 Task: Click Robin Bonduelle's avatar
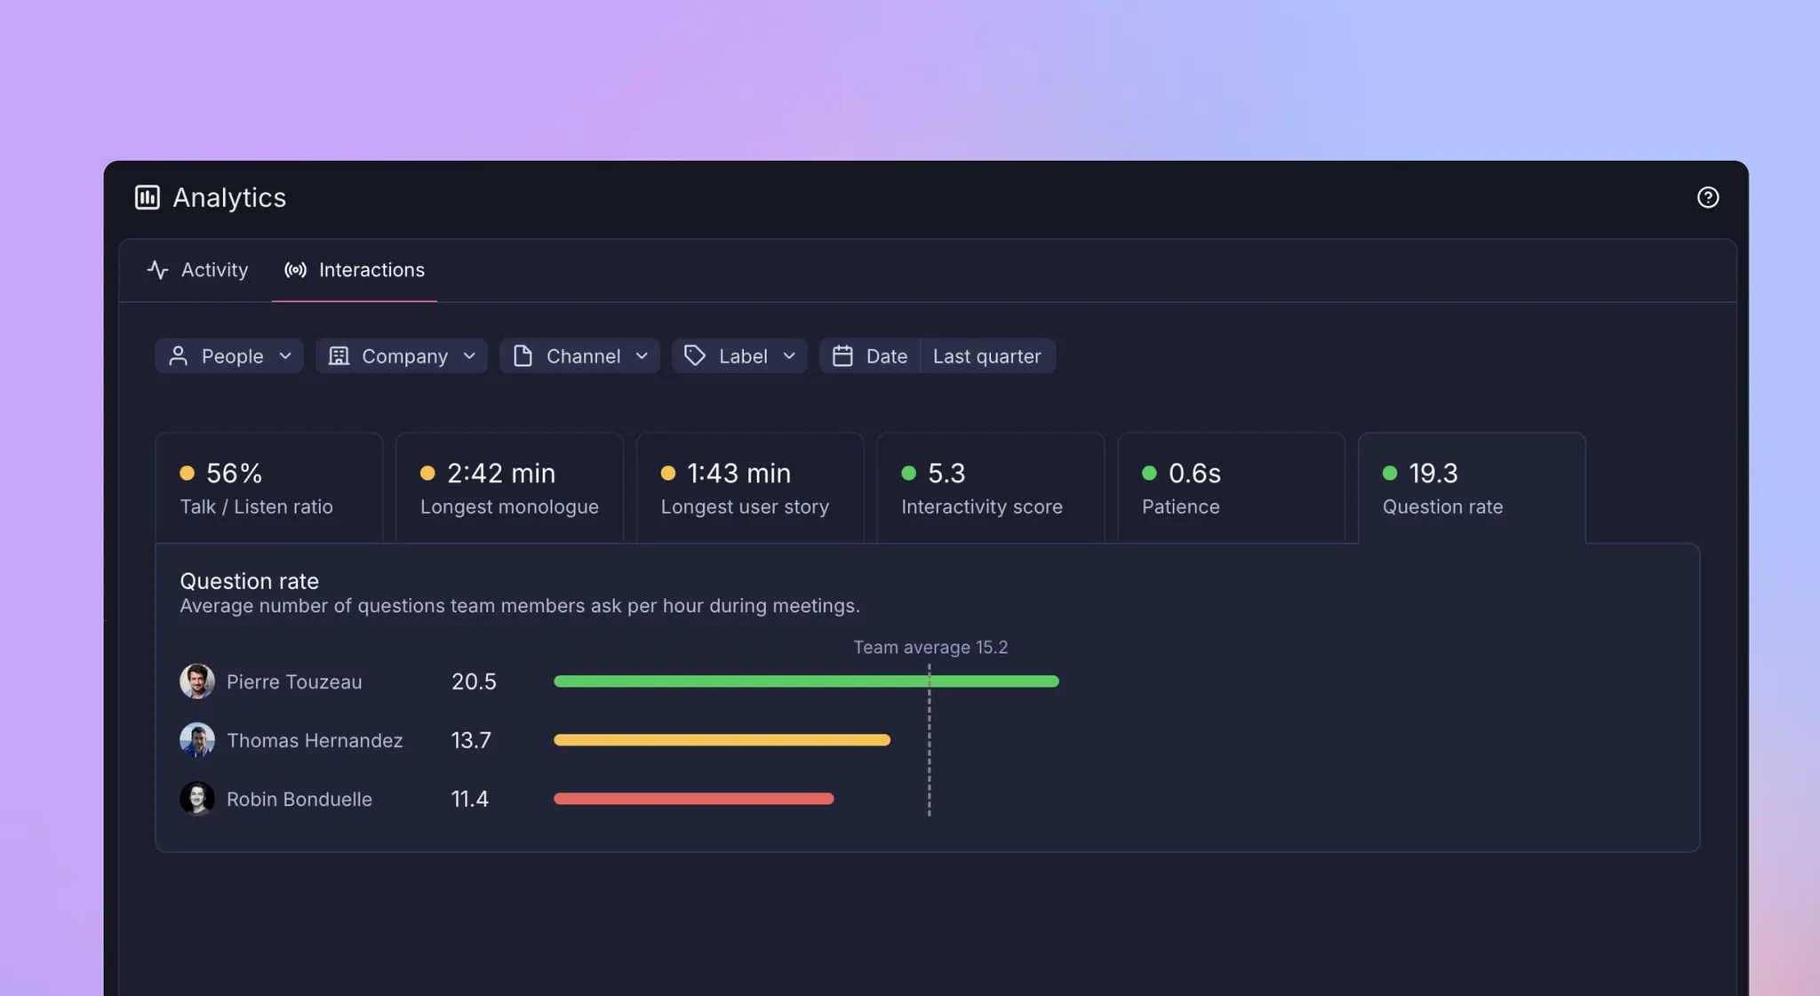(x=197, y=799)
